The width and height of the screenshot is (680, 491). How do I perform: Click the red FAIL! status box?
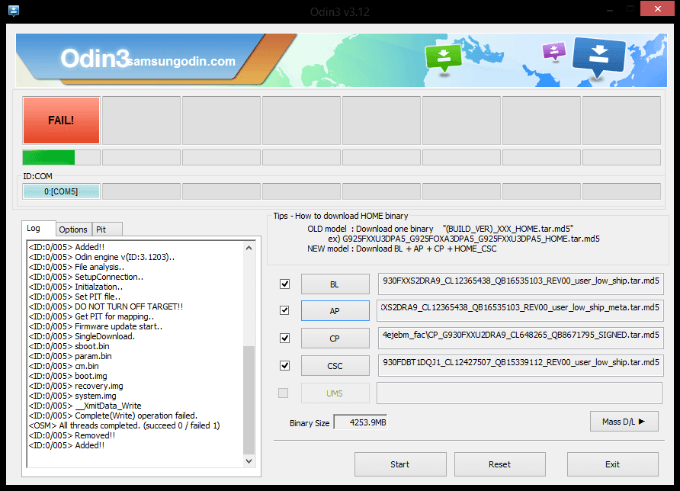(x=61, y=120)
